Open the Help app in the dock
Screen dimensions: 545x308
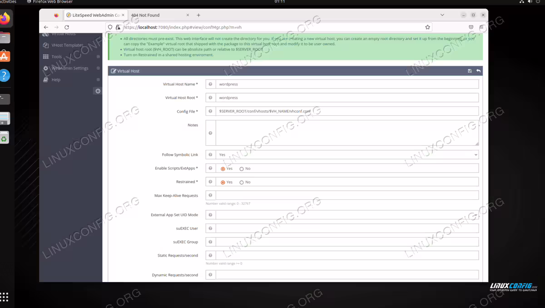[x=4, y=75]
